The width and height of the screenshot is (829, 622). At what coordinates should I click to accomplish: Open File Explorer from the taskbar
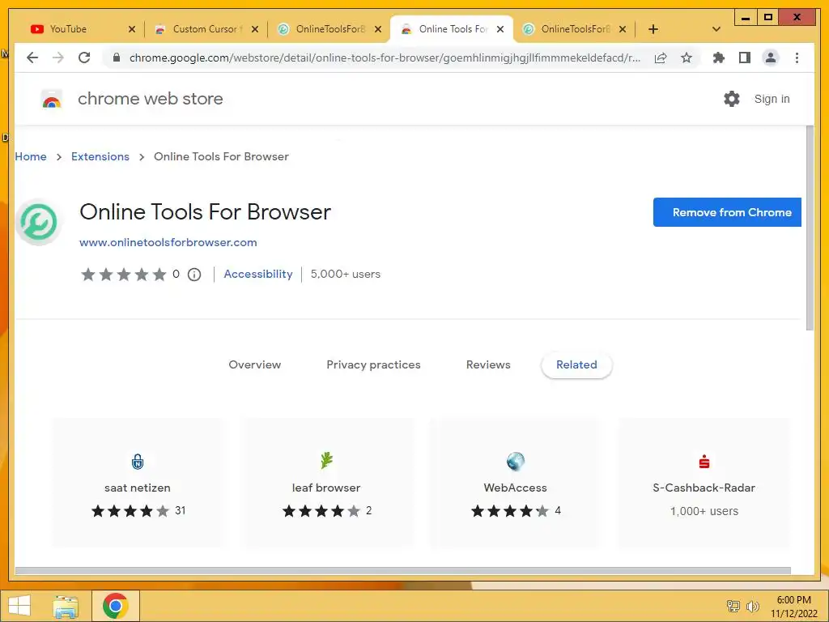(66, 606)
